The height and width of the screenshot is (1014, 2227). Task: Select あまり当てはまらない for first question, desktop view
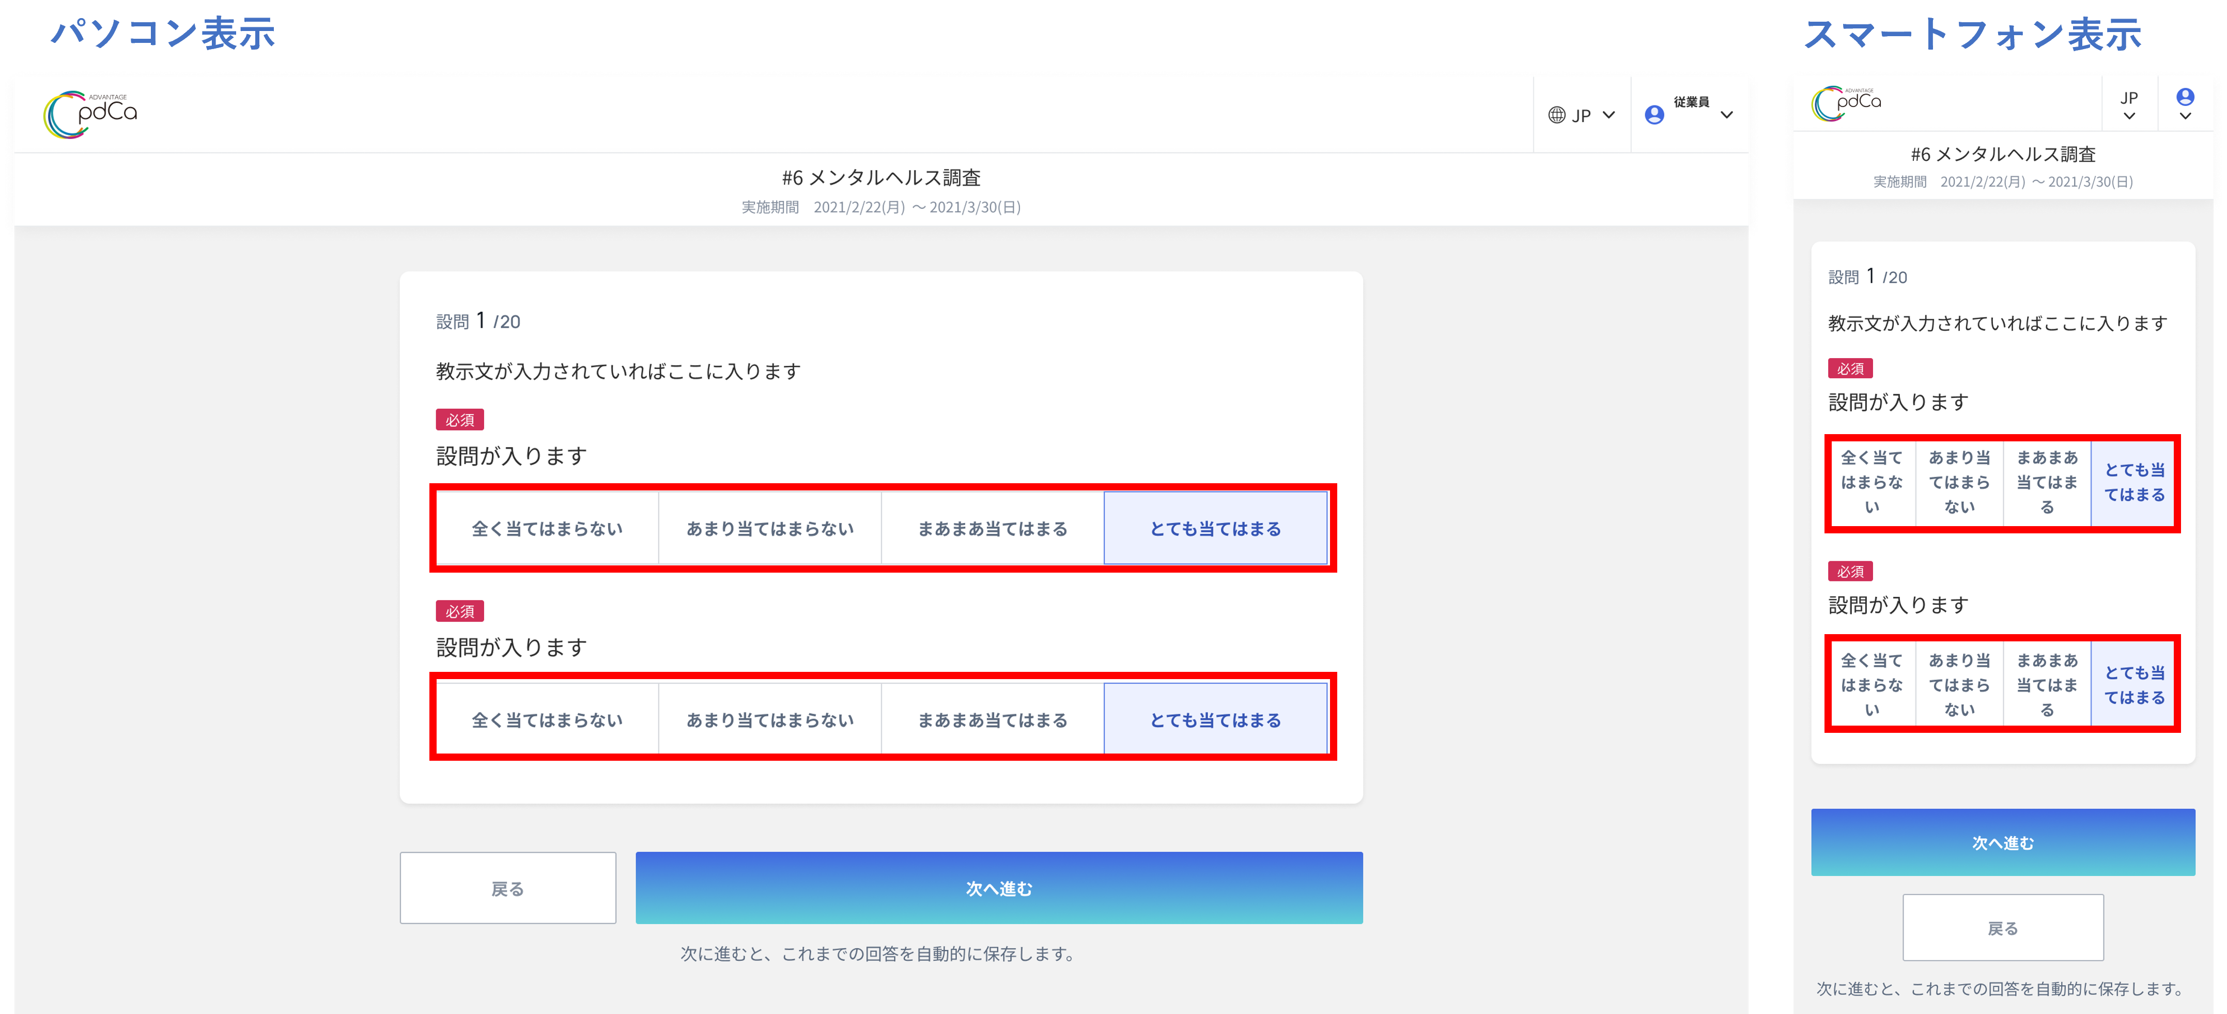click(770, 528)
